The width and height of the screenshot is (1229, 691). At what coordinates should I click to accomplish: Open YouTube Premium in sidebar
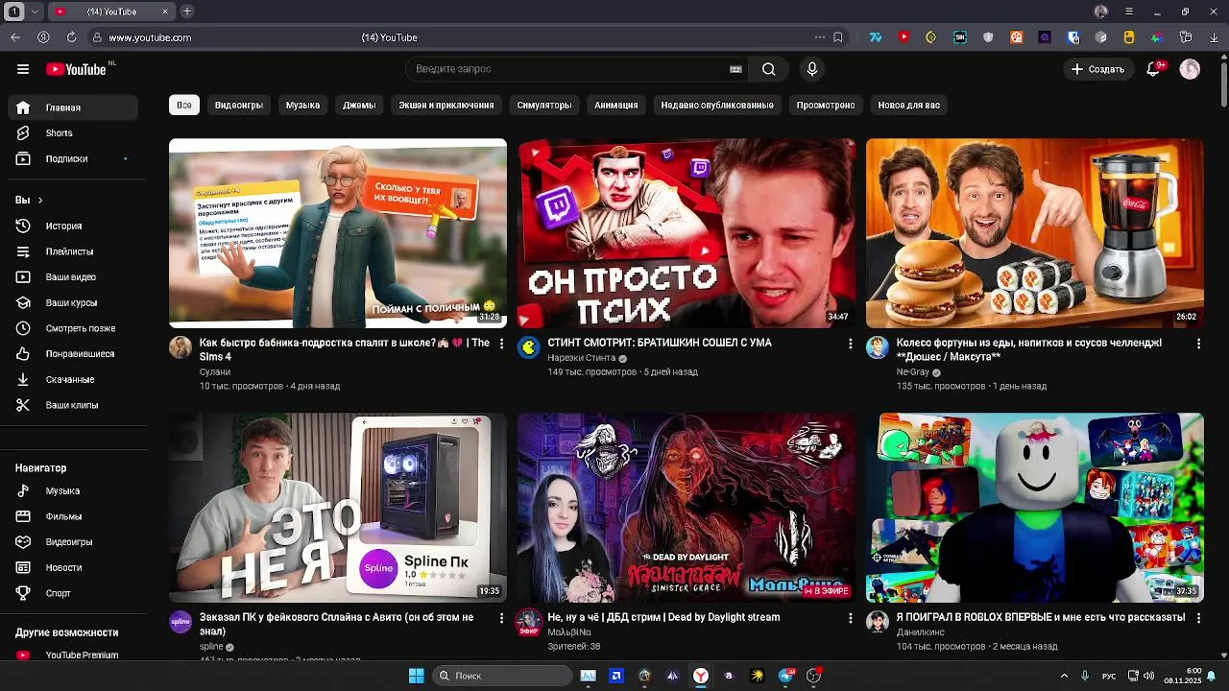point(73,655)
